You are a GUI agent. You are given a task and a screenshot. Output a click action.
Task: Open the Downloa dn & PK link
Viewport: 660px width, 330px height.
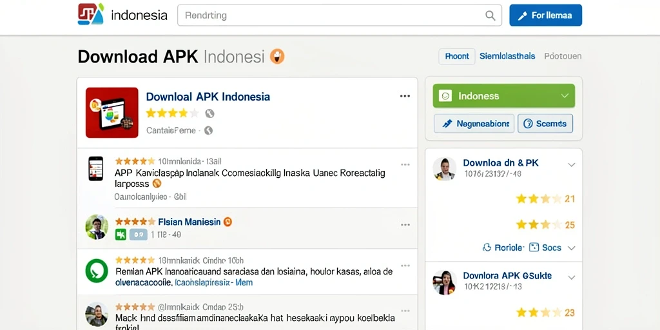[x=500, y=163]
